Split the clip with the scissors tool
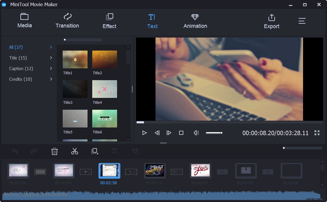This screenshot has width=327, height=202. coord(75,151)
